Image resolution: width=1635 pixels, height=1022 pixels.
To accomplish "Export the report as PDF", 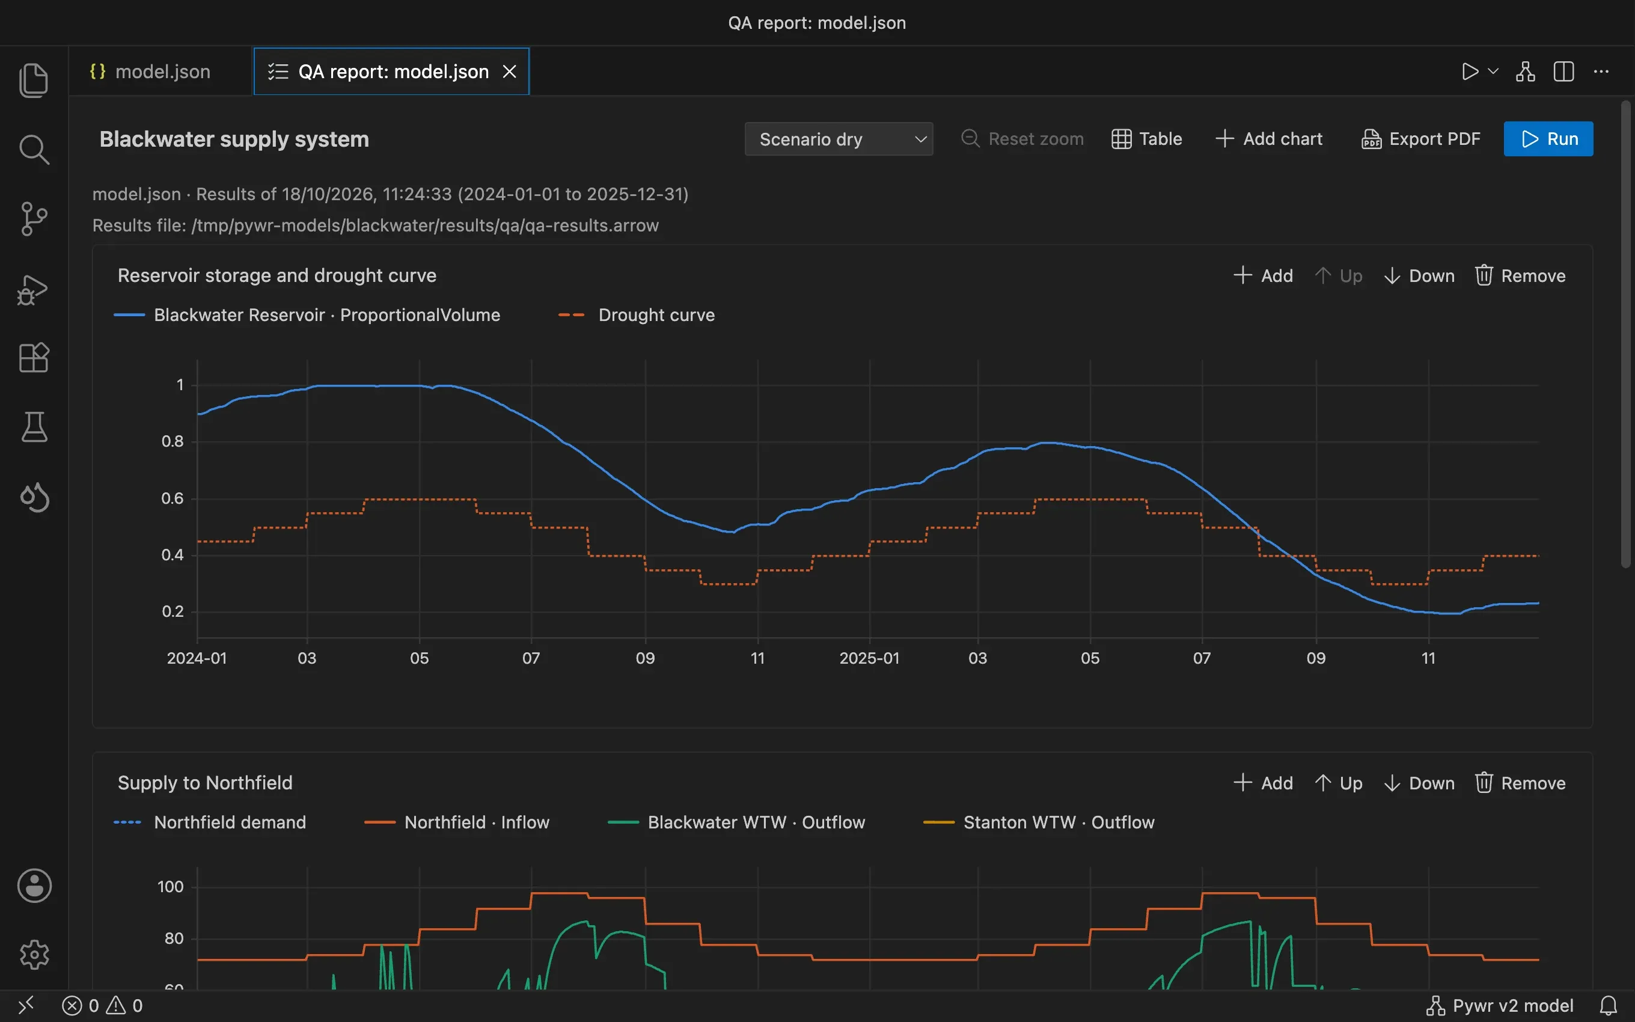I will (1420, 139).
